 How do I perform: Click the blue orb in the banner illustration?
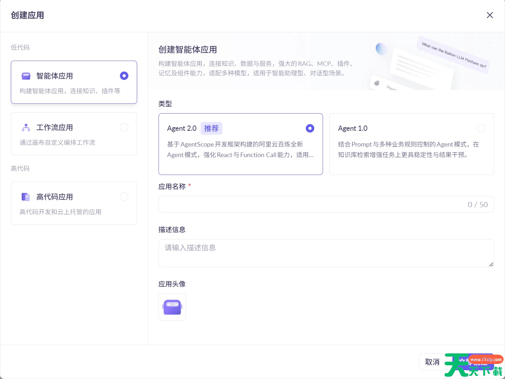point(381,49)
